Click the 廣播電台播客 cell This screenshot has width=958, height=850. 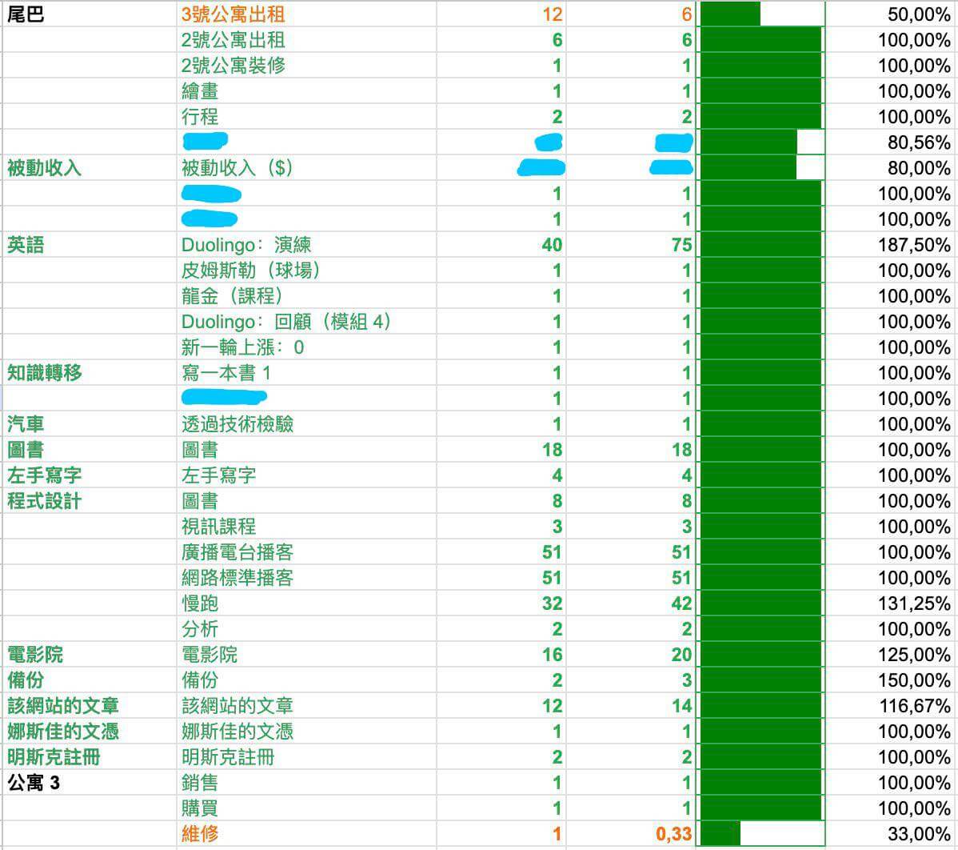coord(307,552)
